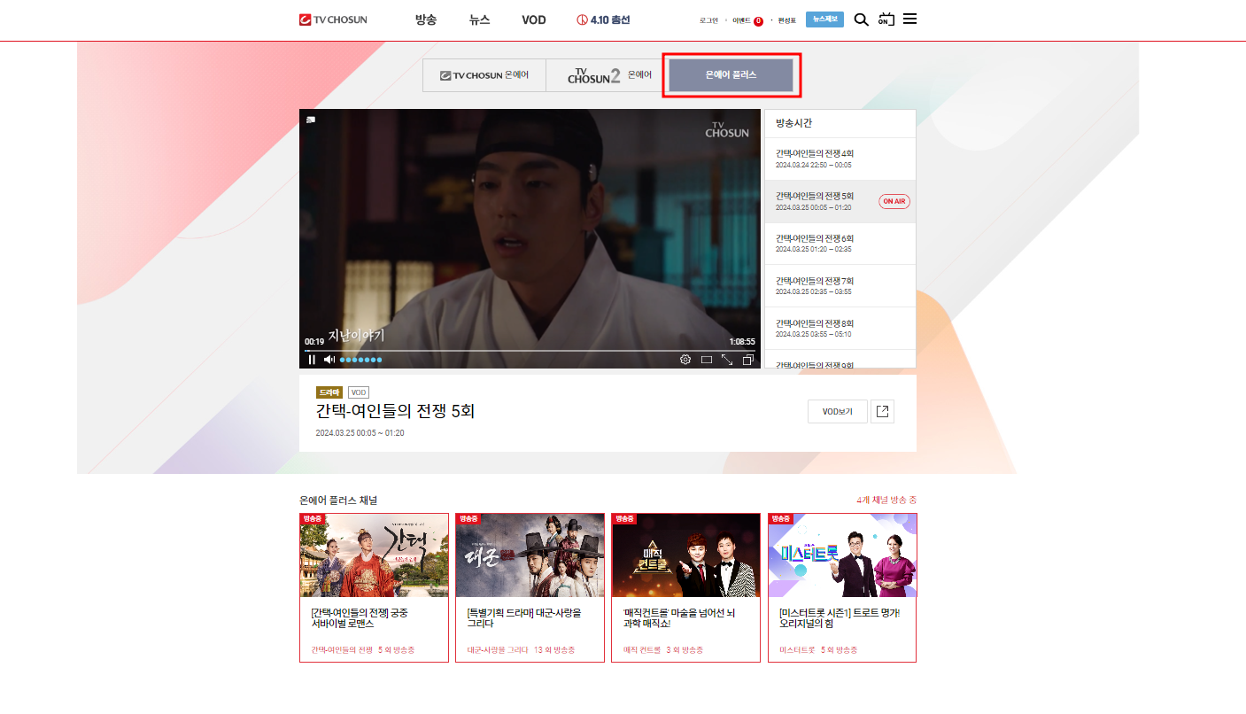This screenshot has width=1246, height=714.
Task: Click the cast icon at video top-left
Action: 311,119
